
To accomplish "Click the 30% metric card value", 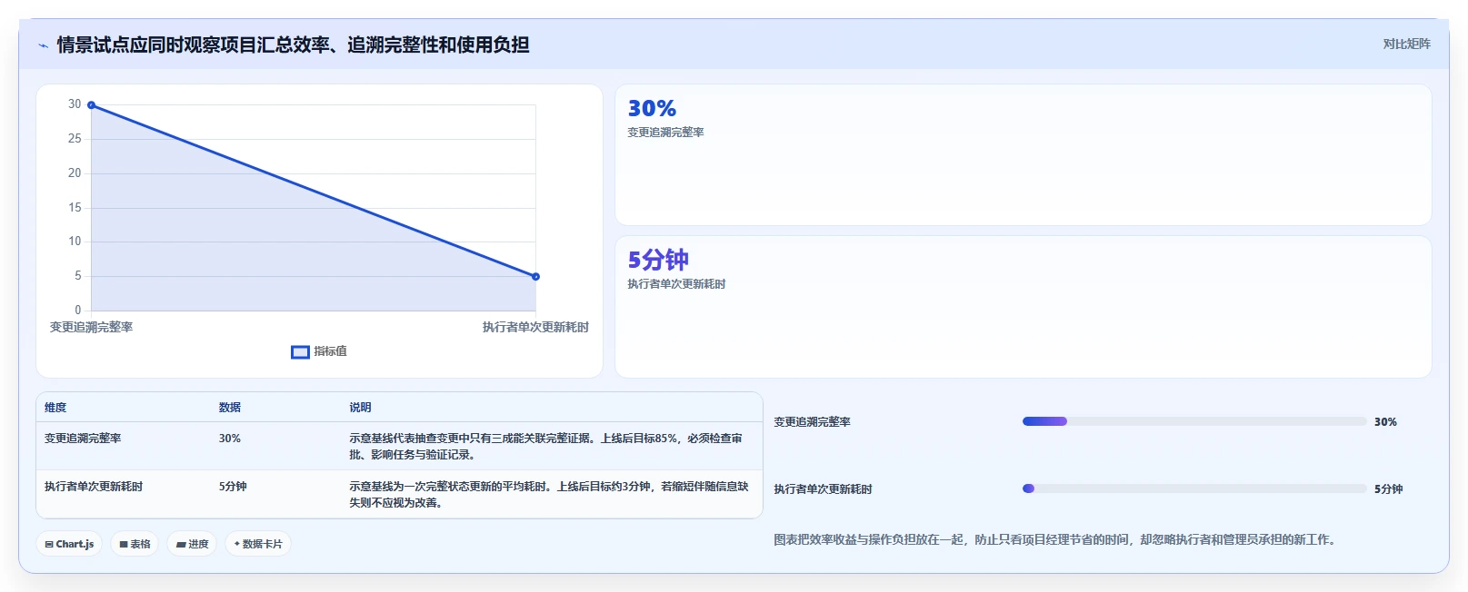I will point(652,109).
